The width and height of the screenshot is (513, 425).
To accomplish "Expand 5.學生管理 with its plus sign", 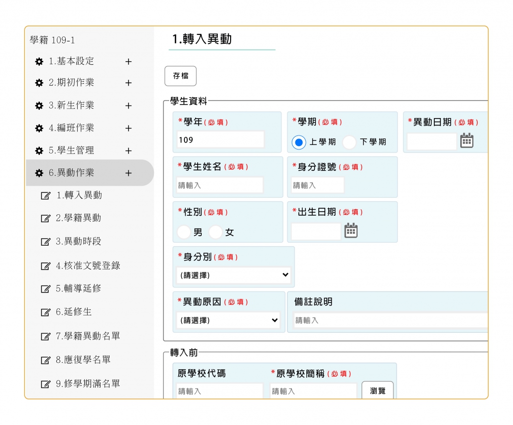I will 128,151.
